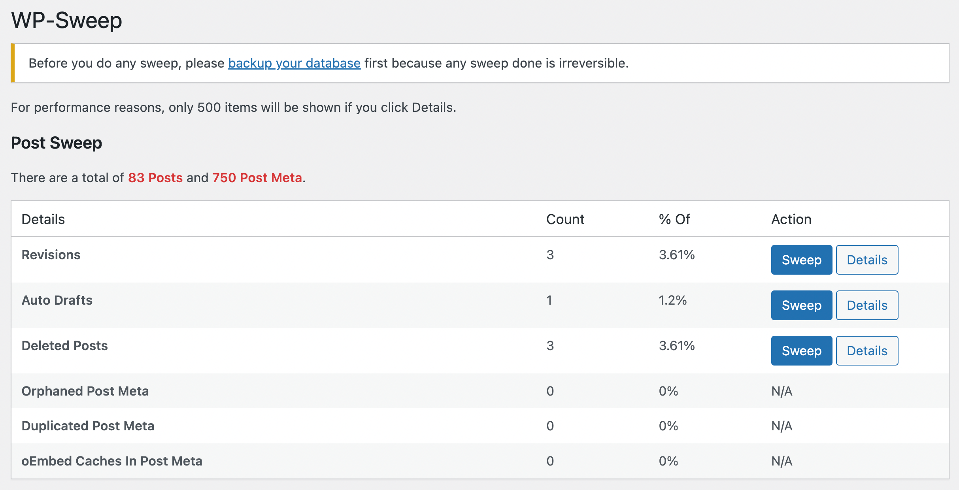This screenshot has height=490, width=959.
Task: Click the Details column header
Action: pos(43,219)
